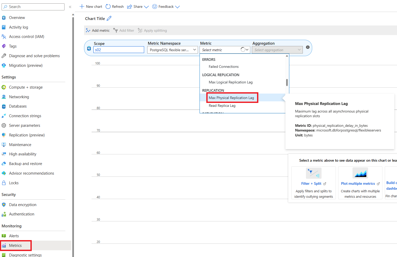Image resolution: width=397 pixels, height=257 pixels.
Task: Choose Max Logical Replication Lag metric
Action: 230,82
